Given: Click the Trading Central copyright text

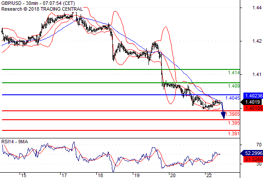Looking at the screenshot, I should coord(42,9).
